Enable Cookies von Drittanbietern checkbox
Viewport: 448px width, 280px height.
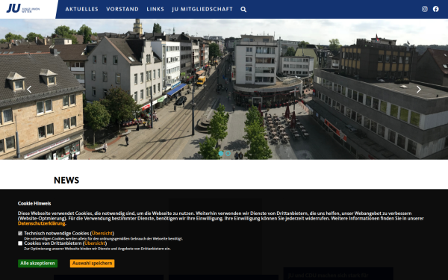tap(20, 243)
